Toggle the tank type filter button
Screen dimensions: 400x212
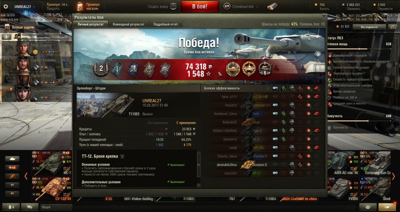coord(12,159)
